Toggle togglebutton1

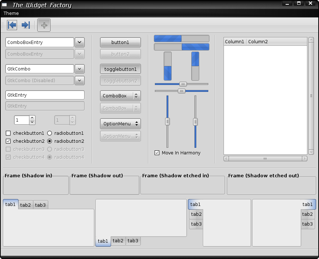(120, 69)
